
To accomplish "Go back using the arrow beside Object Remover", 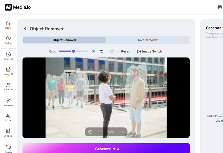I will pyautogui.click(x=25, y=29).
